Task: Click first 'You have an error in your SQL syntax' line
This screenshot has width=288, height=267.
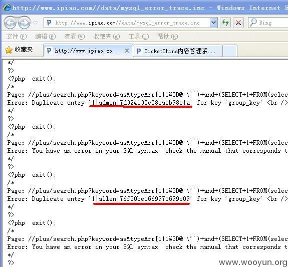Action: click(x=147, y=151)
